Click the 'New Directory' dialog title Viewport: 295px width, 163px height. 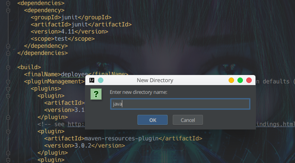coord(155,80)
